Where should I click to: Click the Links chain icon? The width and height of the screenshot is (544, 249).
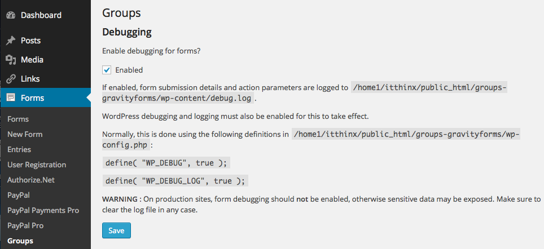tap(11, 79)
